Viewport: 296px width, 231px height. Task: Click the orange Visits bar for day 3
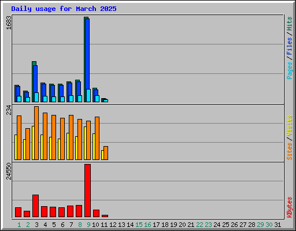coord(36,133)
